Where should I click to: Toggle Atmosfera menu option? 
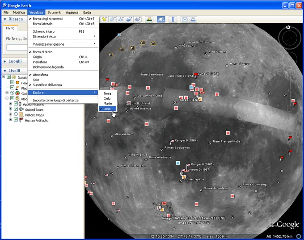pyautogui.click(x=63, y=75)
